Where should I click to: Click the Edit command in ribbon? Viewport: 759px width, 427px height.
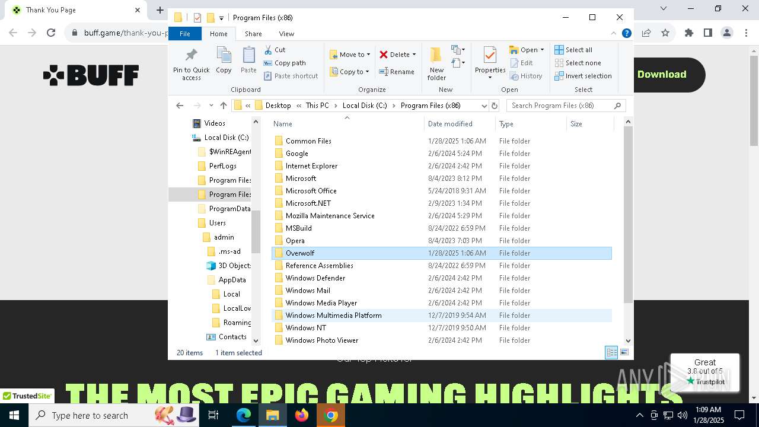click(521, 63)
